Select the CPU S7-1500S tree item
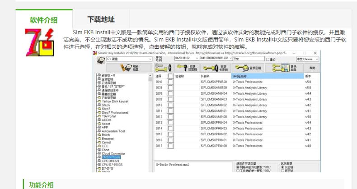Image resolution: width=357 pixels, height=189 pixels. (112, 165)
